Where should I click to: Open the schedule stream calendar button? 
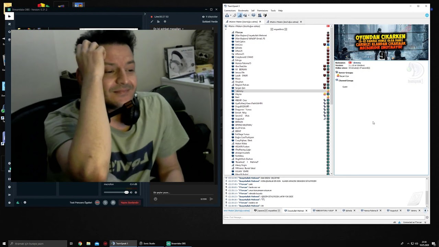113,202
